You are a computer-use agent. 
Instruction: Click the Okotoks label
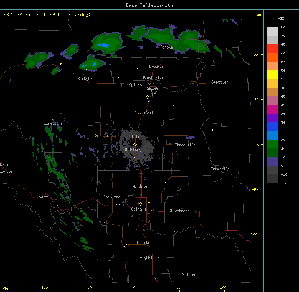pos(143,243)
